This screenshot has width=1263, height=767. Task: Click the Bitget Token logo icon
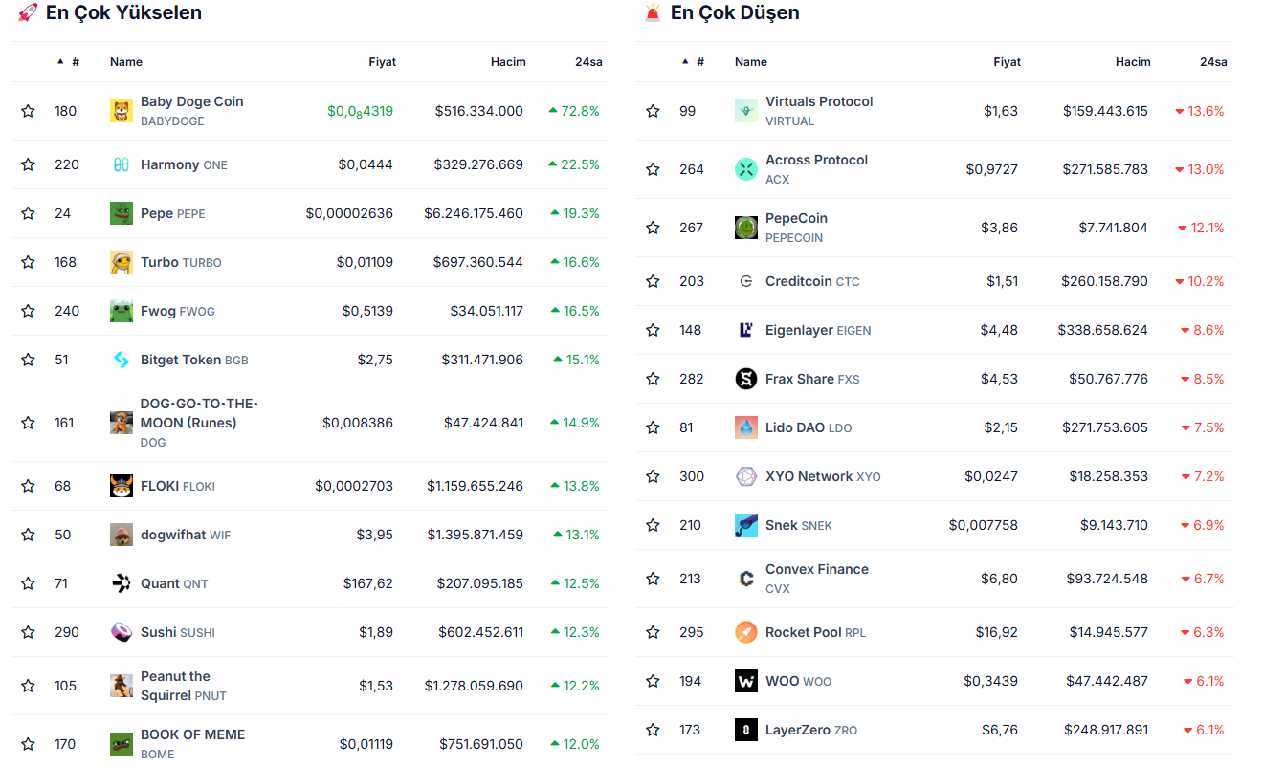[x=122, y=360]
